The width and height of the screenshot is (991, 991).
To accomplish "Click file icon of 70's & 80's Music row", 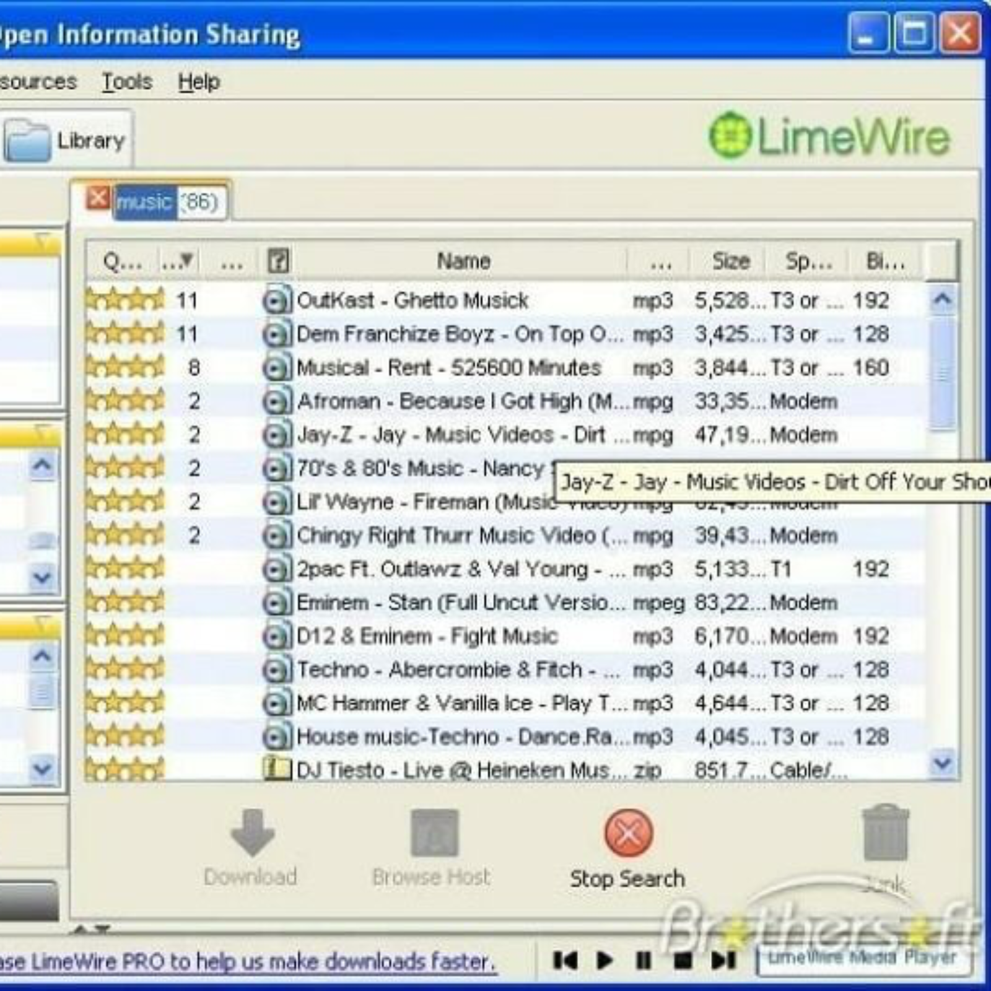I will point(277,468).
